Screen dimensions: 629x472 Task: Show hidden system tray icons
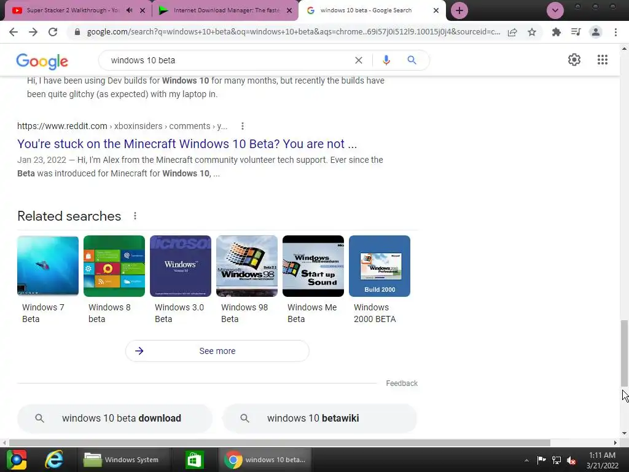tap(526, 460)
